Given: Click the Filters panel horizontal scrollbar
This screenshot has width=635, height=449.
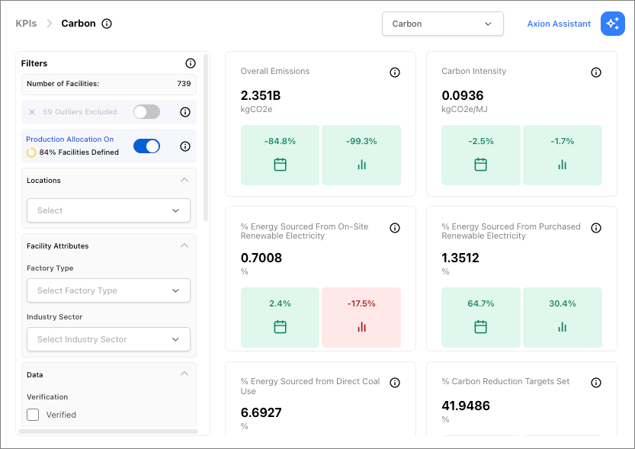Looking at the screenshot, I should click(108, 431).
